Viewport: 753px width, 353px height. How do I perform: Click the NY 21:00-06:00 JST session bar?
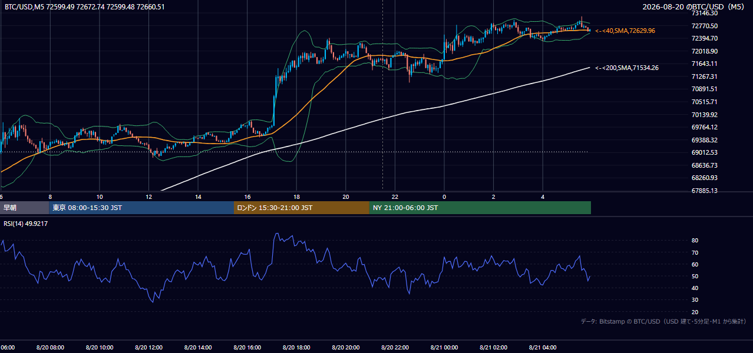(x=480, y=208)
